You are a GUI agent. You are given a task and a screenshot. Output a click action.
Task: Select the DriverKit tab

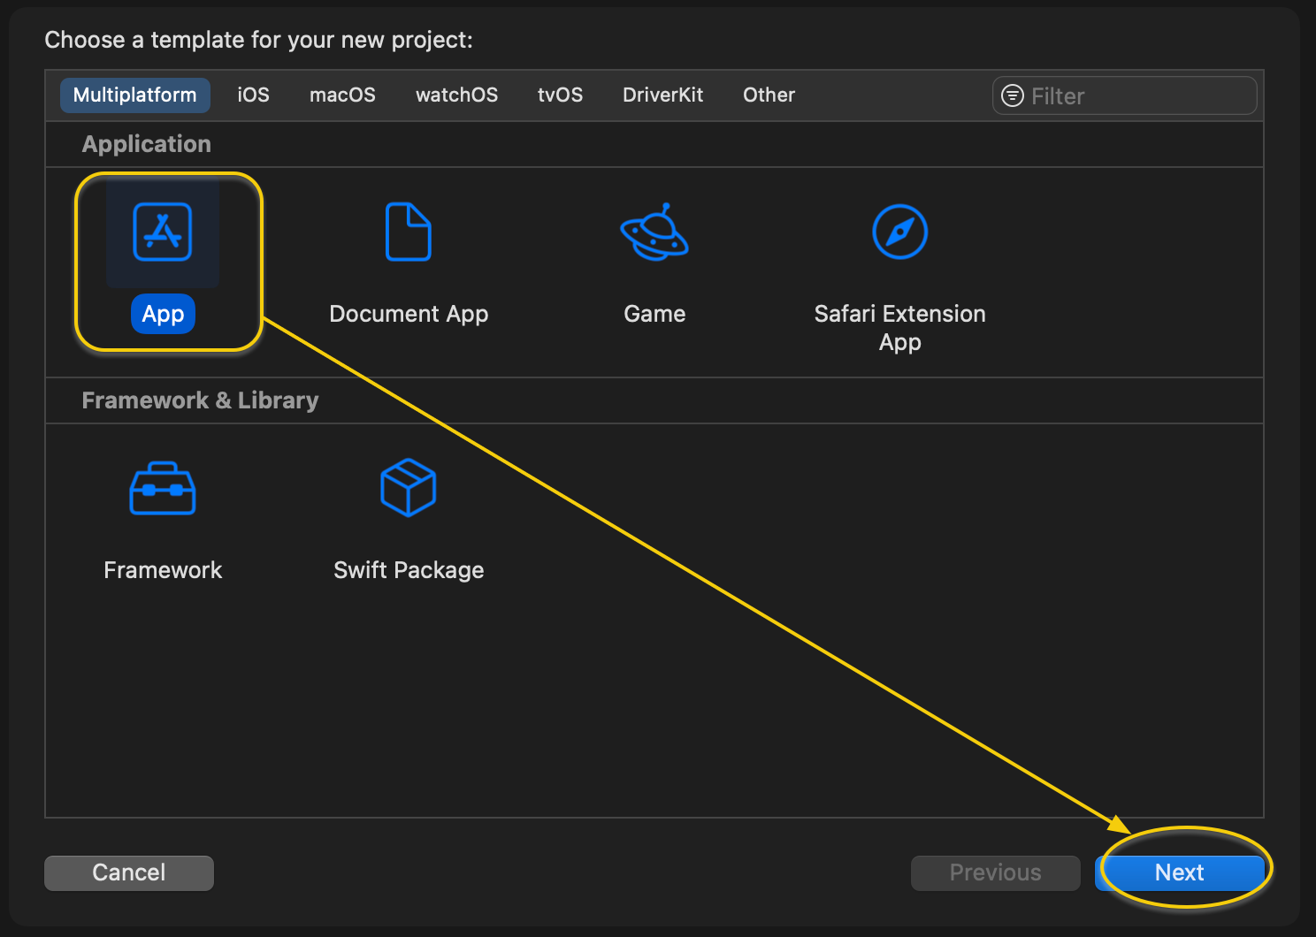[662, 95]
